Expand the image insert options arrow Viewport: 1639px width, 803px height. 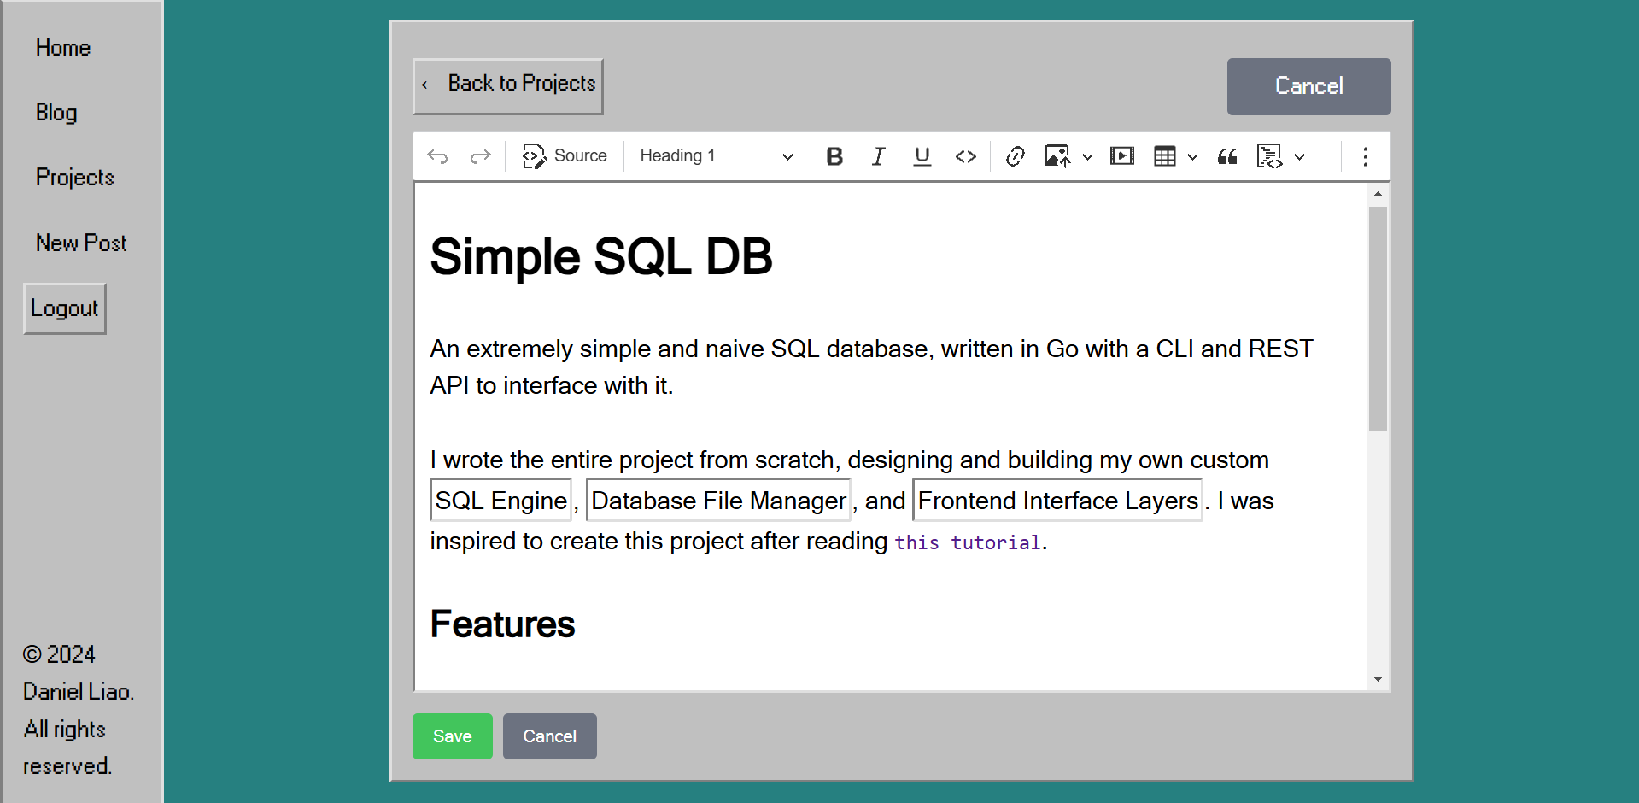tap(1087, 157)
